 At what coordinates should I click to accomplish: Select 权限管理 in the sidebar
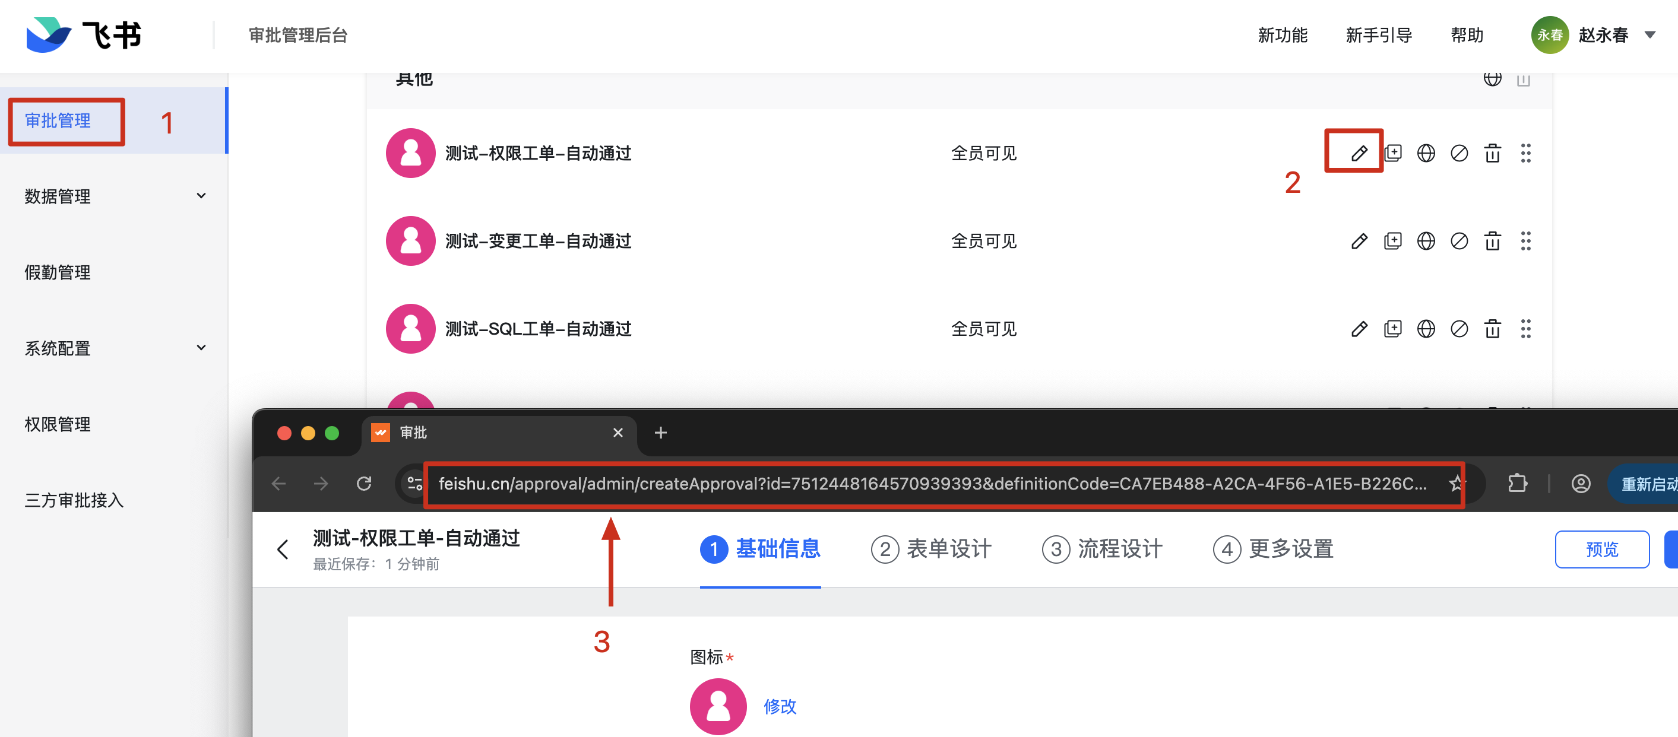(58, 424)
